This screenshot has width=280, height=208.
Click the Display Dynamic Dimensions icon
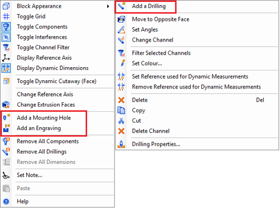coord(6,68)
